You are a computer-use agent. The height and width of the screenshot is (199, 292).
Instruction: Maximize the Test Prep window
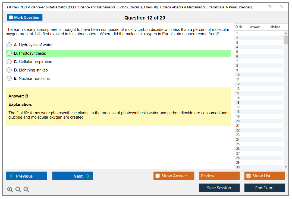pos(269,7)
